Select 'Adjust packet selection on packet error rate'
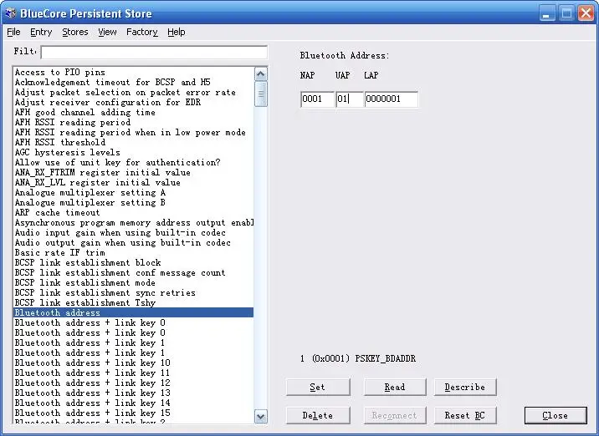The width and height of the screenshot is (599, 436). click(x=133, y=93)
